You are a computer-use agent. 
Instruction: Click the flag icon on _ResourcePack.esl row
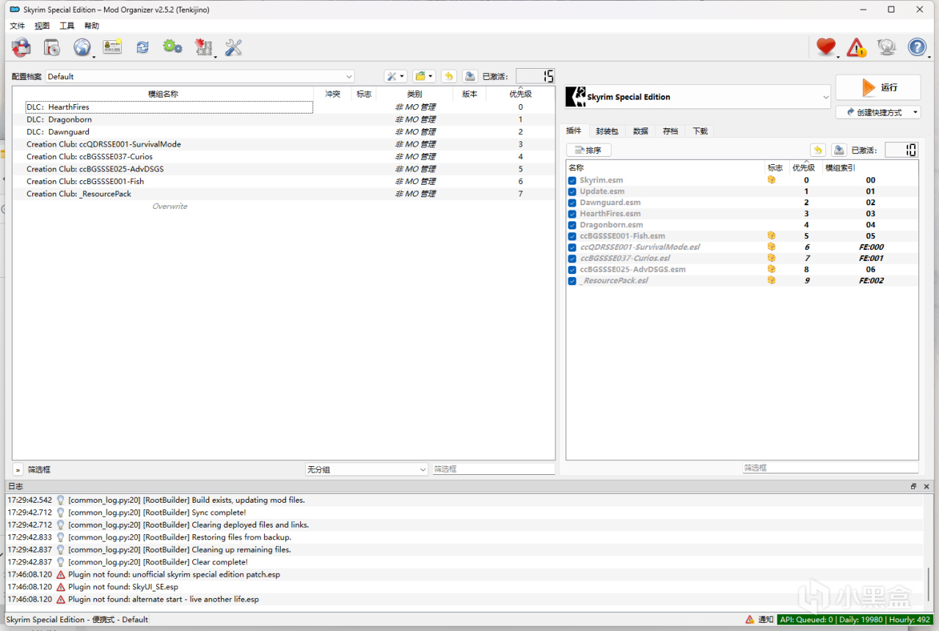point(771,281)
